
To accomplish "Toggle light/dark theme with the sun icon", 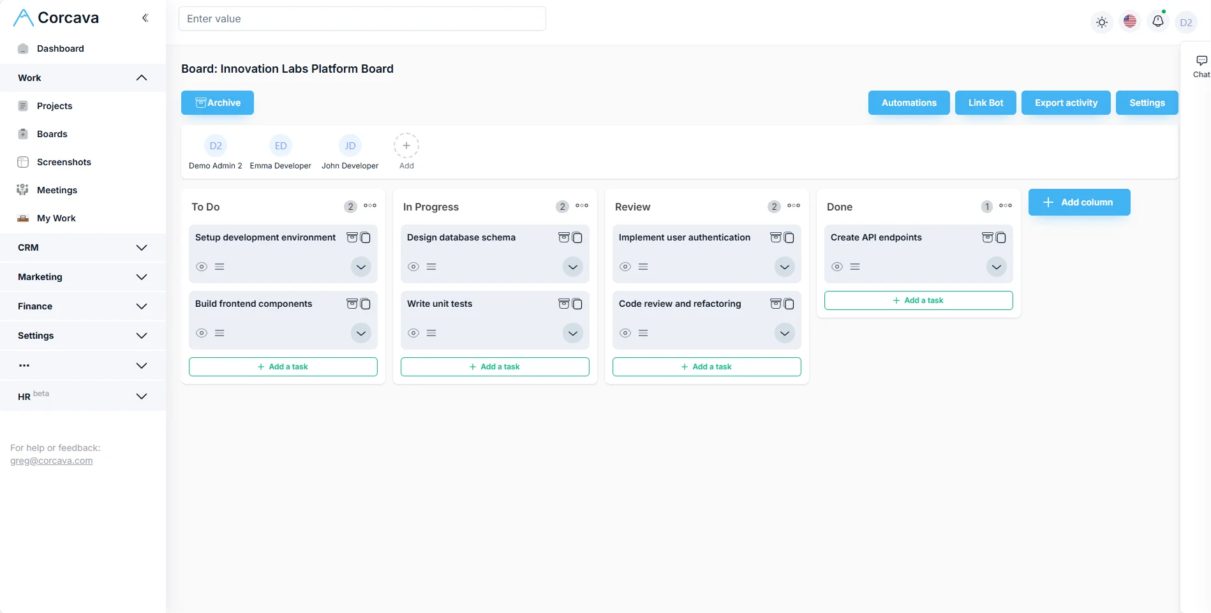I will click(1102, 22).
